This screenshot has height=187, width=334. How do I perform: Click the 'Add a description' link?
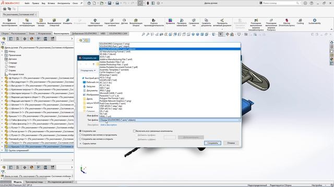[109, 125]
